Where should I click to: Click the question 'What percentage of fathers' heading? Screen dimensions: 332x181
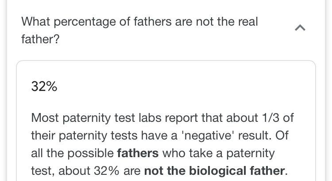[139, 30]
